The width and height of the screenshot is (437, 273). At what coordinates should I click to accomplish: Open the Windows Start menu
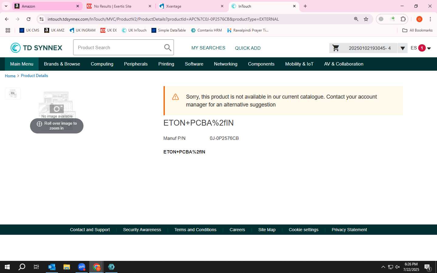click(7, 267)
